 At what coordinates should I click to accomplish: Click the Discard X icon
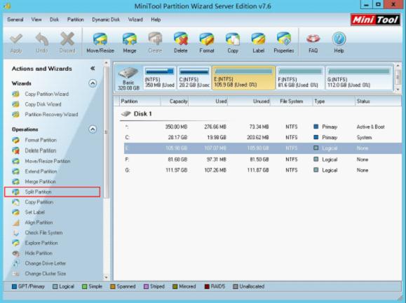(x=67, y=43)
